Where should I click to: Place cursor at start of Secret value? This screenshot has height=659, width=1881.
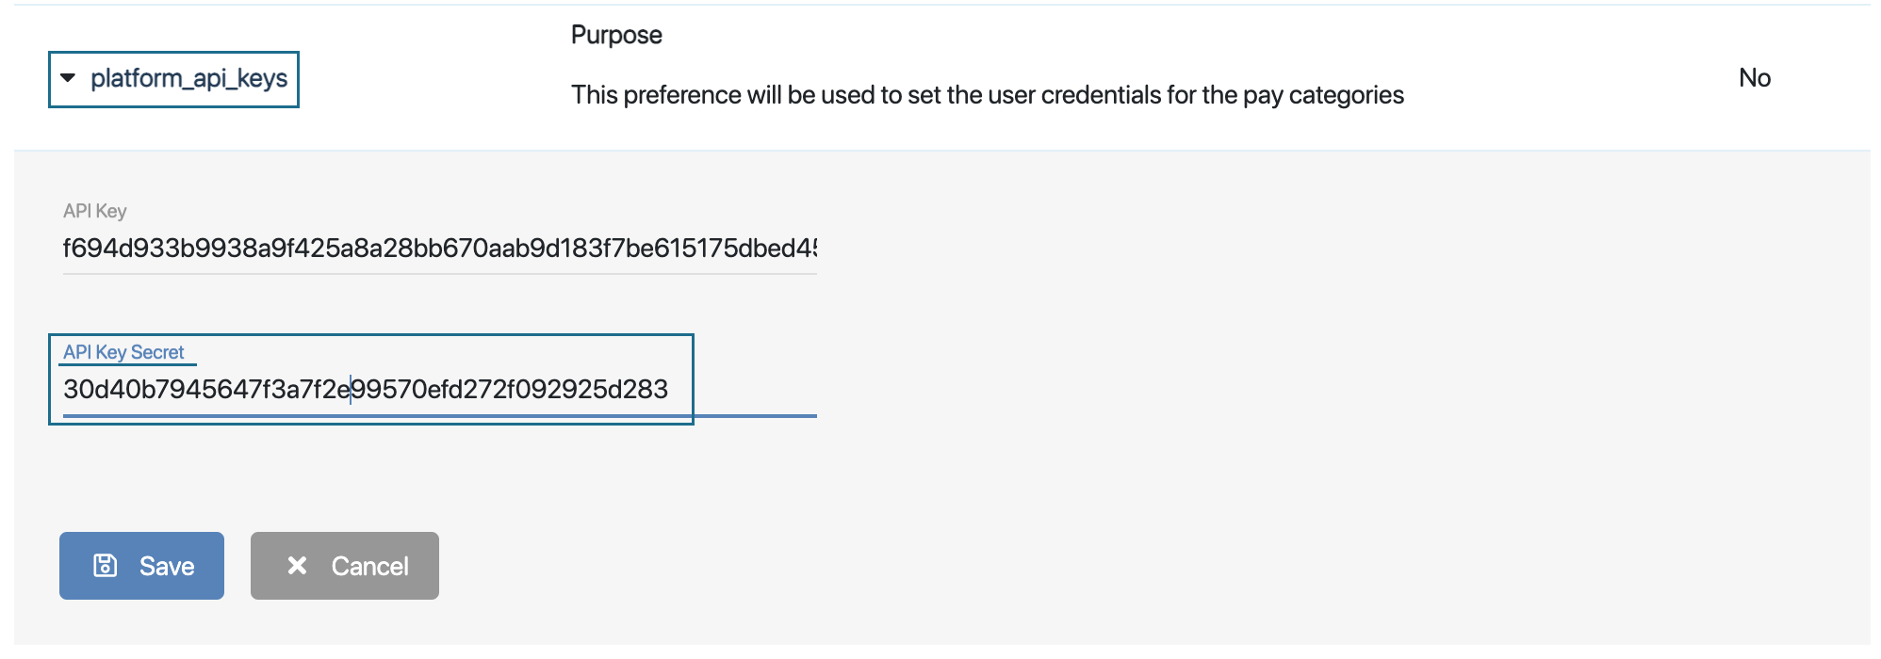coord(64,390)
